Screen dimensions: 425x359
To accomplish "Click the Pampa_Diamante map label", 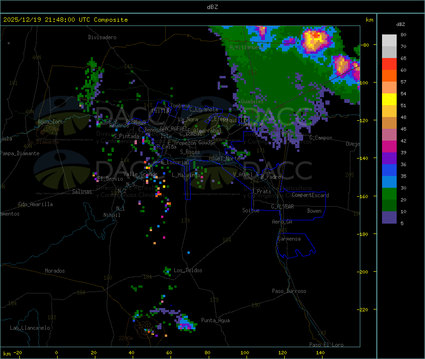I will 20,153.
